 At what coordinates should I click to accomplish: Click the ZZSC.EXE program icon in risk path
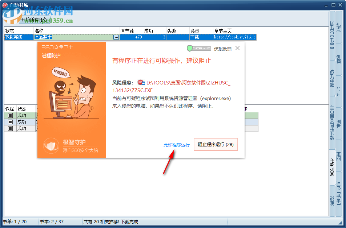141,83
